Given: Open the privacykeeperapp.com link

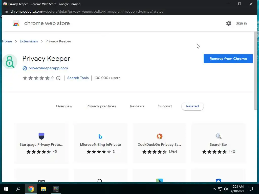Looking at the screenshot, I should (x=48, y=68).
